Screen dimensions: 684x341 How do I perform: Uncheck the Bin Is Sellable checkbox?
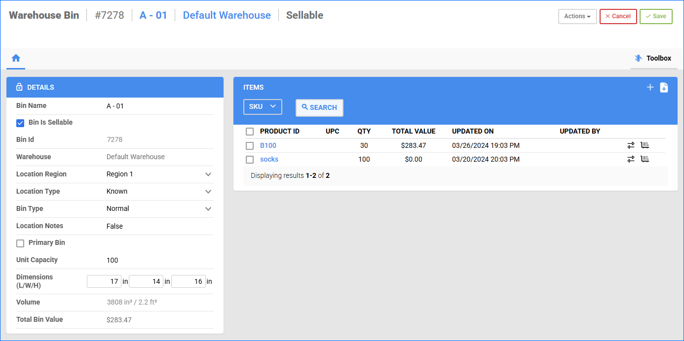pyautogui.click(x=20, y=123)
